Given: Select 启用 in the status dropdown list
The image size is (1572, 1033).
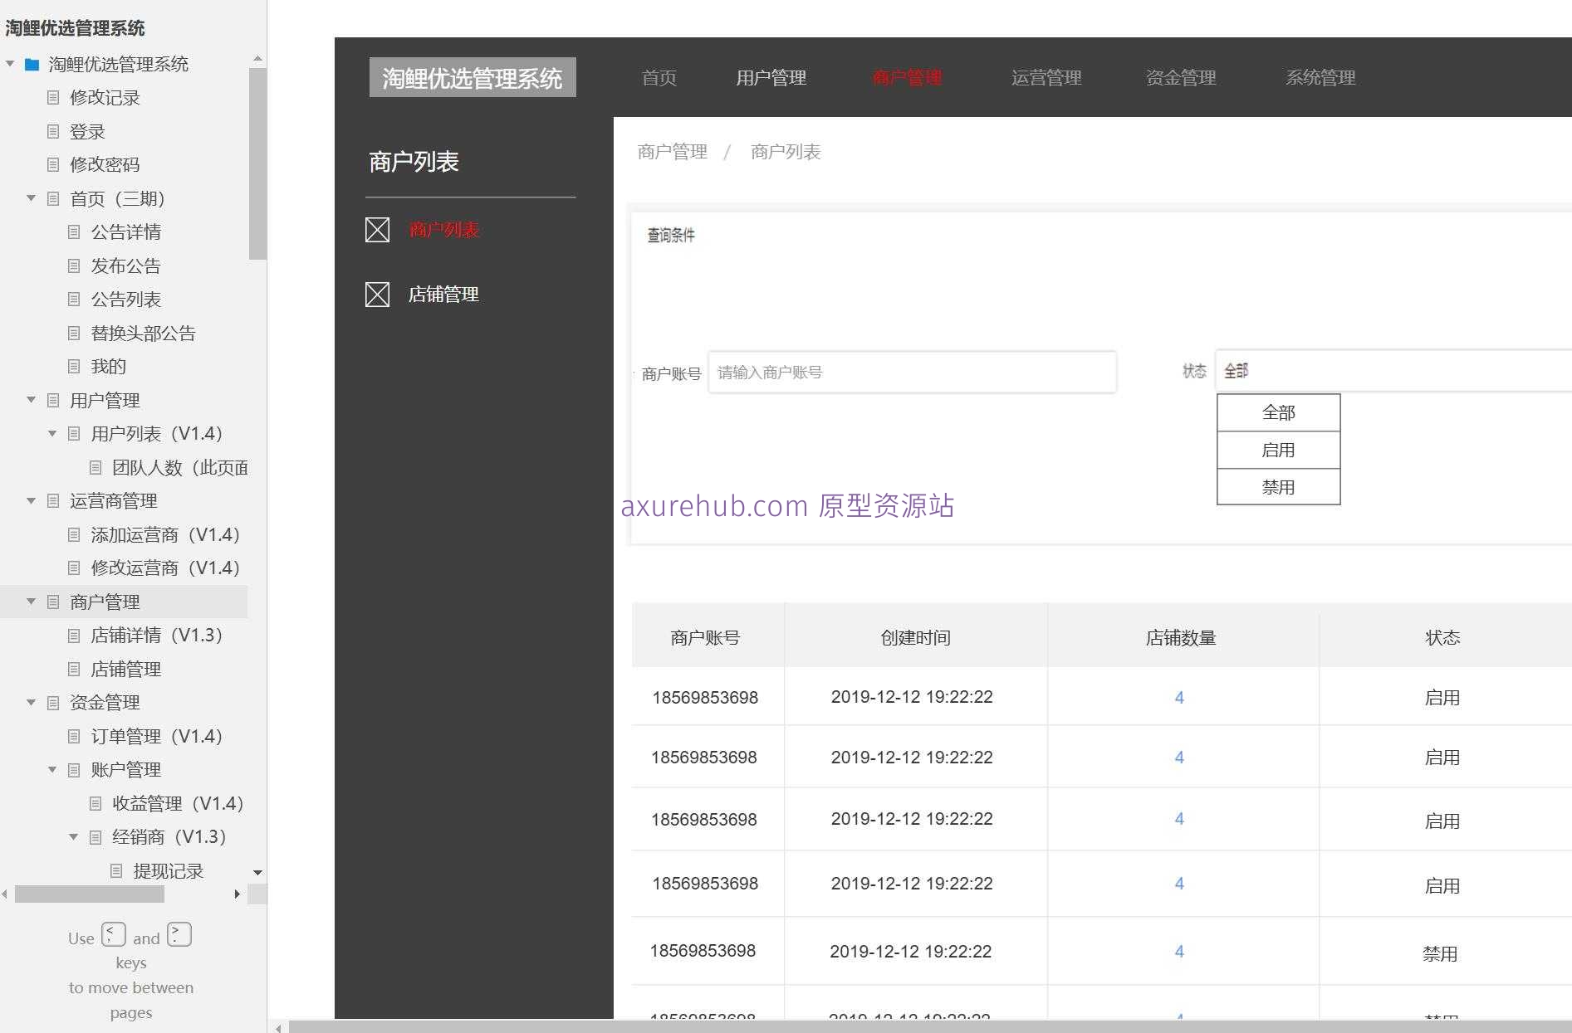Looking at the screenshot, I should (1278, 450).
